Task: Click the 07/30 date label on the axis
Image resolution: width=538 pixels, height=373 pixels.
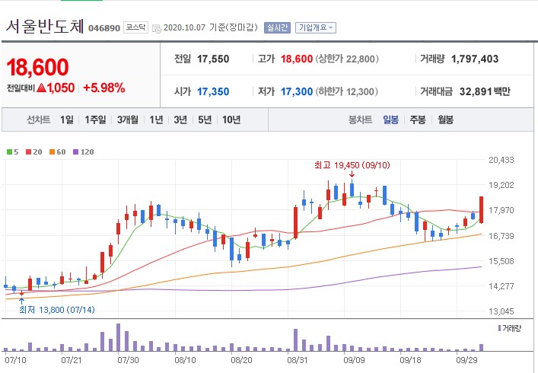Action: click(128, 360)
